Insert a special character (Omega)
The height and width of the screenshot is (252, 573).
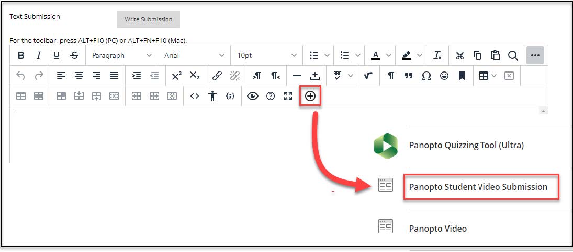[x=426, y=76]
